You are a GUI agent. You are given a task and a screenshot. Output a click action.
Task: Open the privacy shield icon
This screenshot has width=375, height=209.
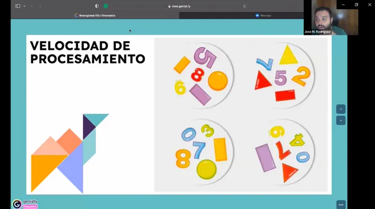[97, 6]
